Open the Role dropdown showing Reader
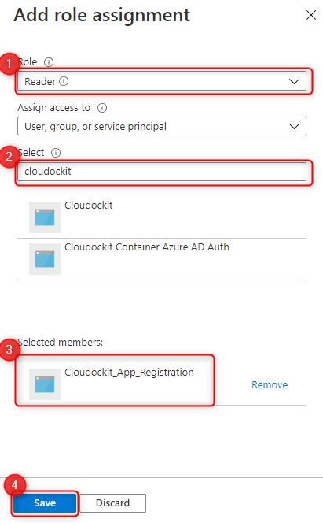 coord(162,81)
